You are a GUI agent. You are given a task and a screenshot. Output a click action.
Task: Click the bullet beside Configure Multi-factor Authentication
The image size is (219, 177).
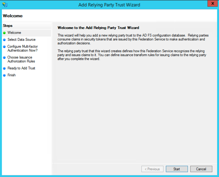coord(4,47)
